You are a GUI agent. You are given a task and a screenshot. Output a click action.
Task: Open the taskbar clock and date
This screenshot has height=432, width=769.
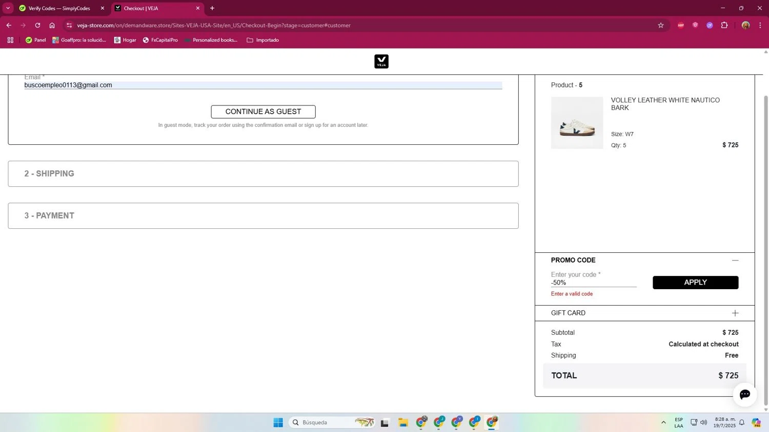[724, 422]
